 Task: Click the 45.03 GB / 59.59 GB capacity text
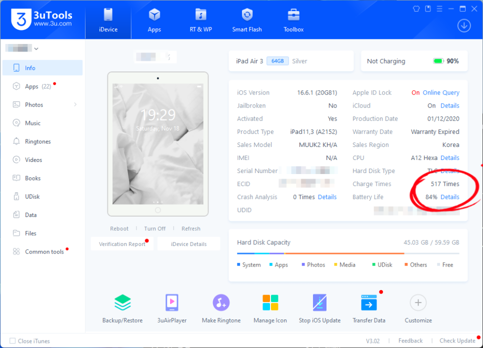click(x=431, y=242)
